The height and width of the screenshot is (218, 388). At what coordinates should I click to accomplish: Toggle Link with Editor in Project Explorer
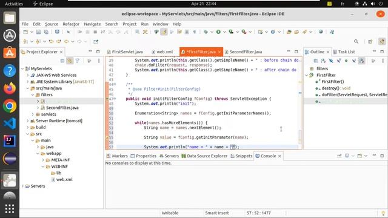(70, 61)
